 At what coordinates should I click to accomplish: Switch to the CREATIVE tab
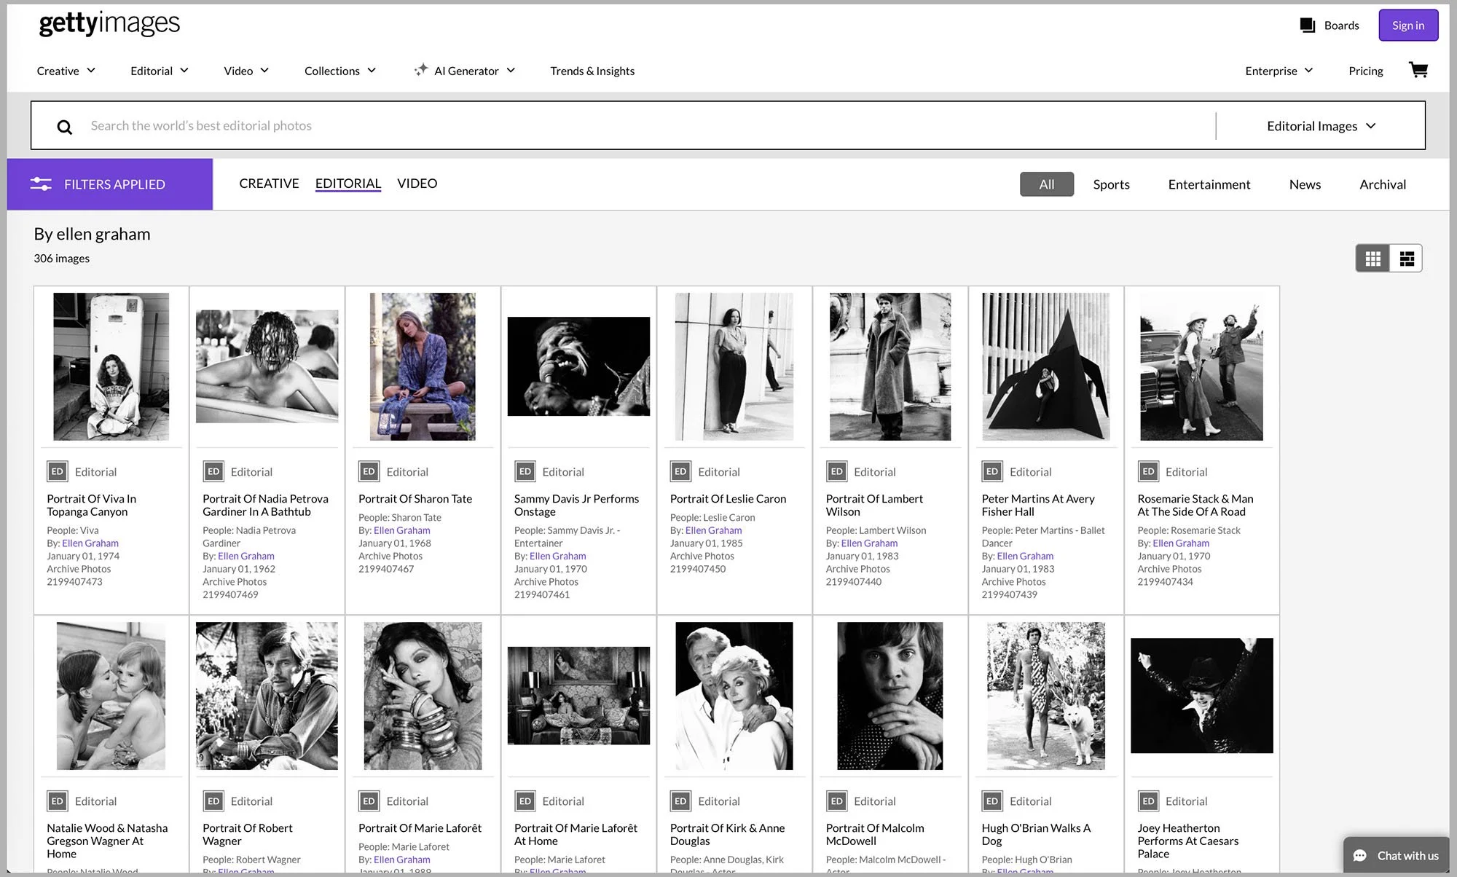(269, 184)
